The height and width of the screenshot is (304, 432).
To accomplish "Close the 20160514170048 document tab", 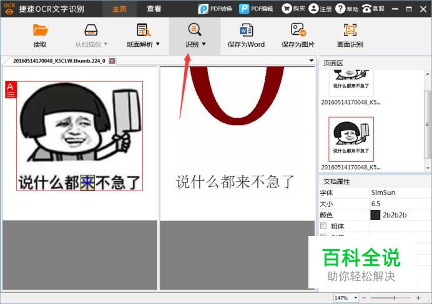I will coord(112,61).
